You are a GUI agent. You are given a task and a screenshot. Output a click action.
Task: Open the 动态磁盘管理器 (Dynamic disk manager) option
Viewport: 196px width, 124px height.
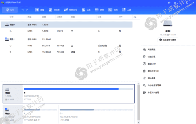coord(154,85)
